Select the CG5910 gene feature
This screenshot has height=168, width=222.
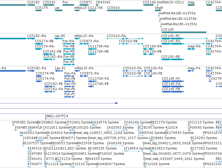click(125, 10)
